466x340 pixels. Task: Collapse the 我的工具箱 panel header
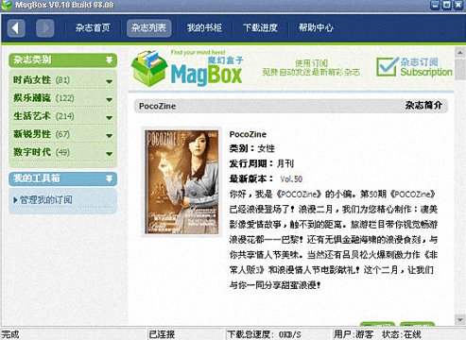(x=110, y=178)
